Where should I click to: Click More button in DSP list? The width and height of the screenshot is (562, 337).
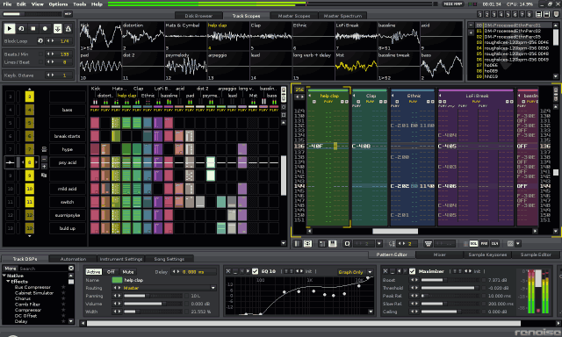(x=11, y=269)
